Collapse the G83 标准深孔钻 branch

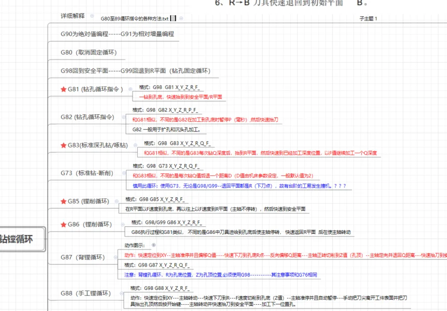135,145
